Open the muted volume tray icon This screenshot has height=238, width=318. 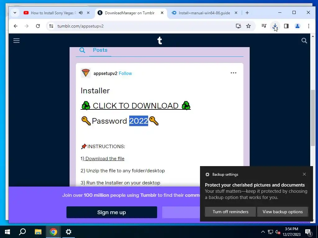(278, 232)
